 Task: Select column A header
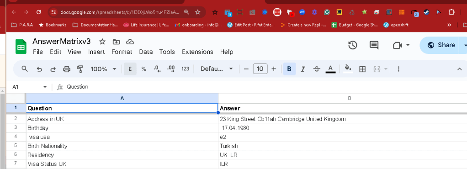[x=122, y=98]
